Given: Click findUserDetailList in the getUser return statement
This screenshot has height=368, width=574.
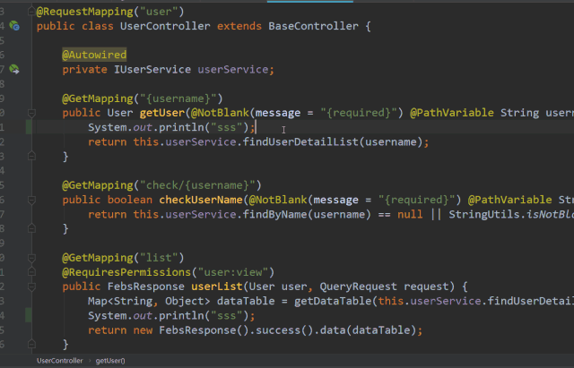Looking at the screenshot, I should pyautogui.click(x=300, y=141).
